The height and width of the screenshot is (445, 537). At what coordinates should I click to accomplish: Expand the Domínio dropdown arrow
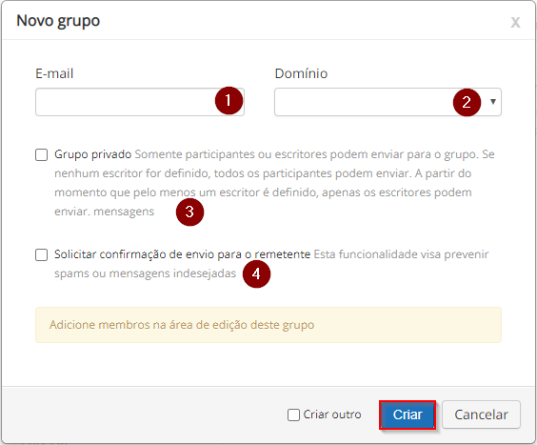(x=493, y=101)
